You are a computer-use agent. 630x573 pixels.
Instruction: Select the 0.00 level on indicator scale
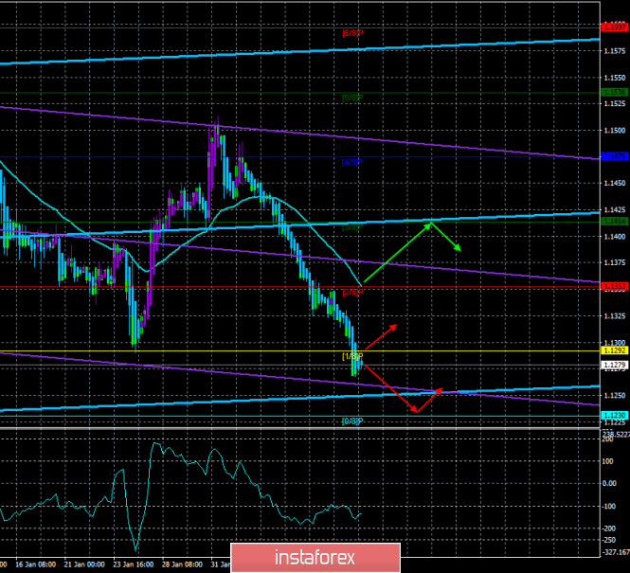[x=608, y=484]
